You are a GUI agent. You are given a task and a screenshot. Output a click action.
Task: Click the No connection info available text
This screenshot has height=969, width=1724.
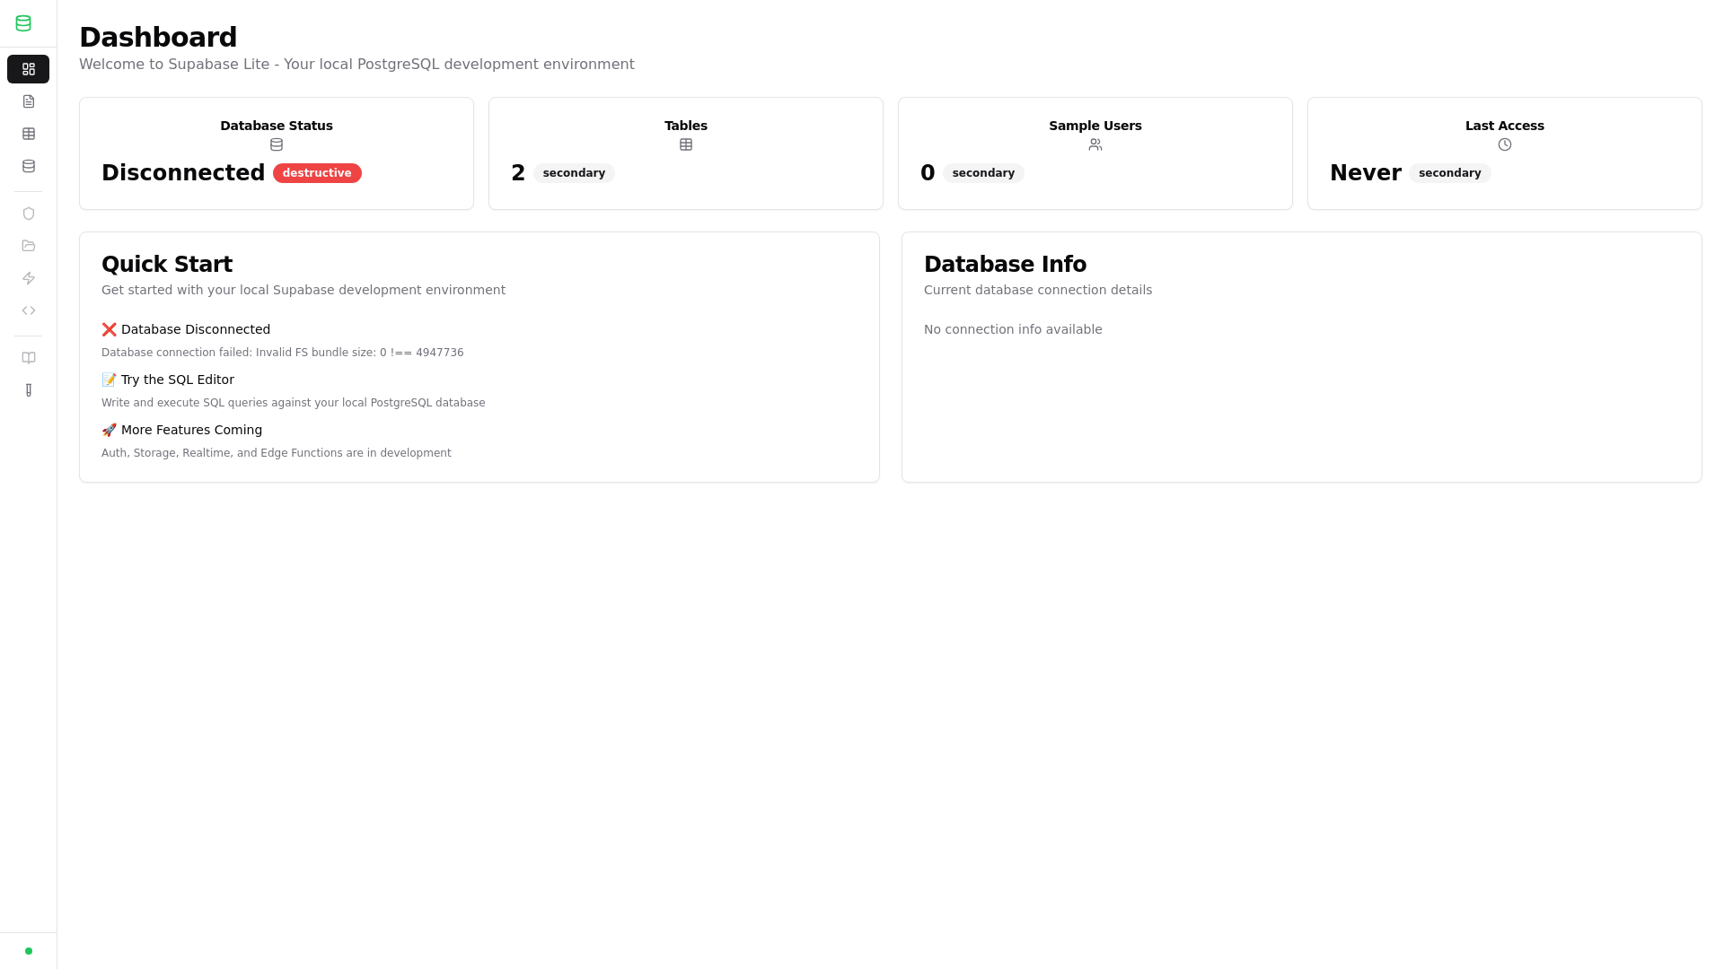pos(1013,329)
